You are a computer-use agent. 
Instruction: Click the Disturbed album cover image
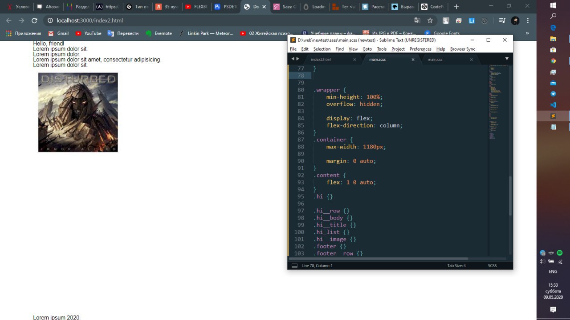coord(78,112)
